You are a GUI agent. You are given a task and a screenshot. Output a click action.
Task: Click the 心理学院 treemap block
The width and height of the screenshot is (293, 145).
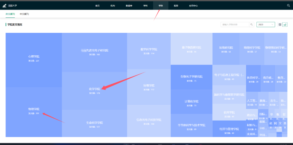tap(34, 58)
